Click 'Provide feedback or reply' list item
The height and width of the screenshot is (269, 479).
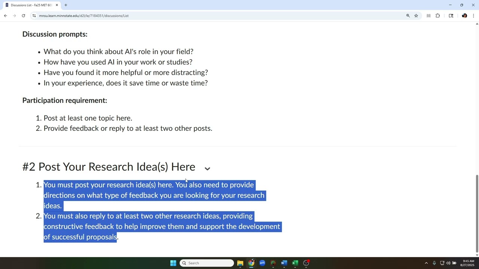click(128, 128)
